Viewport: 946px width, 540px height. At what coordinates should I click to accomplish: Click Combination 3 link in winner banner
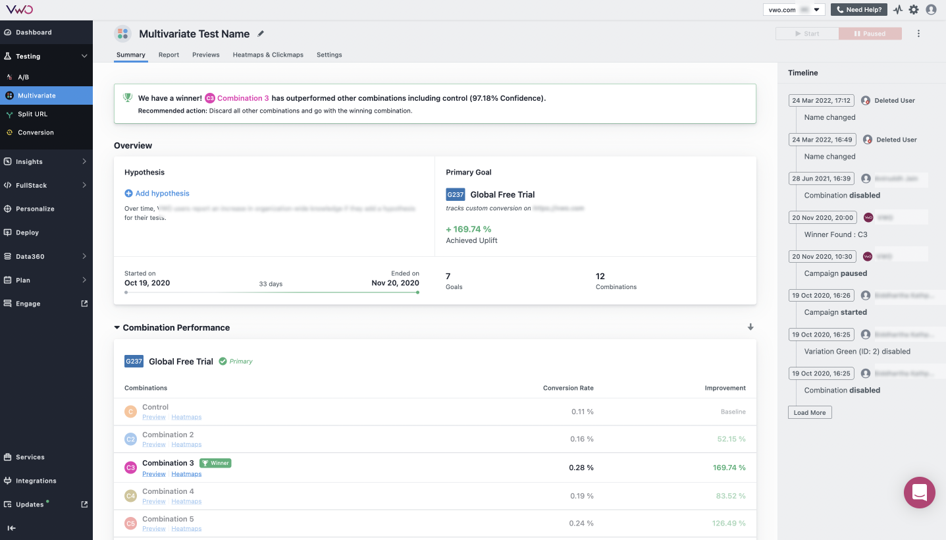[243, 98]
